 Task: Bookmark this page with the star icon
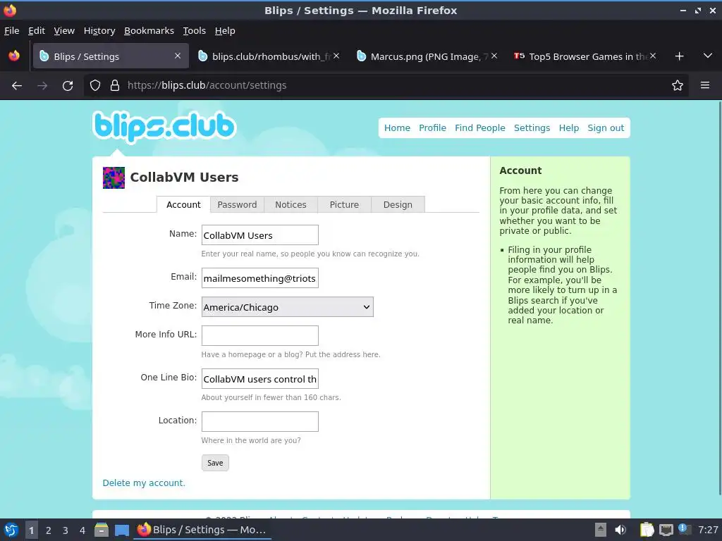[677, 85]
